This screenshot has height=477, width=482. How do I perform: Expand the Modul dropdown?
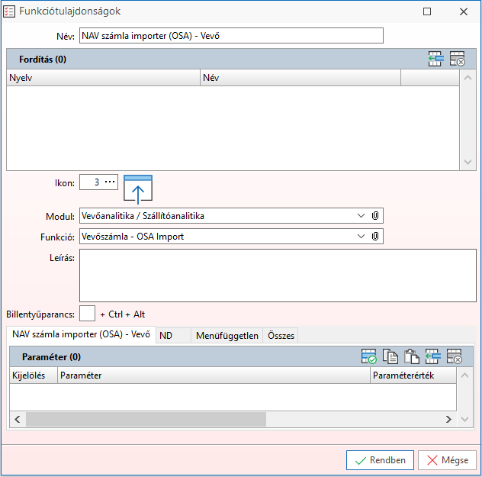tap(361, 215)
